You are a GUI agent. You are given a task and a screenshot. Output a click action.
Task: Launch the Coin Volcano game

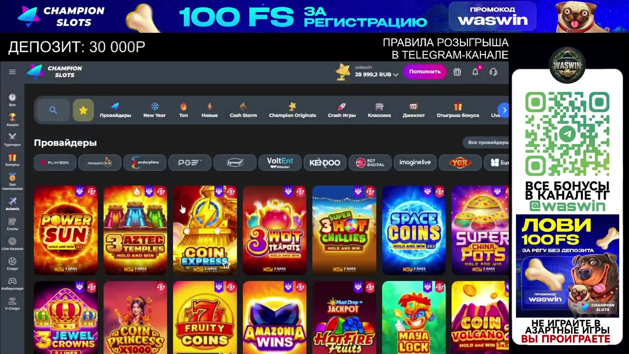480,318
